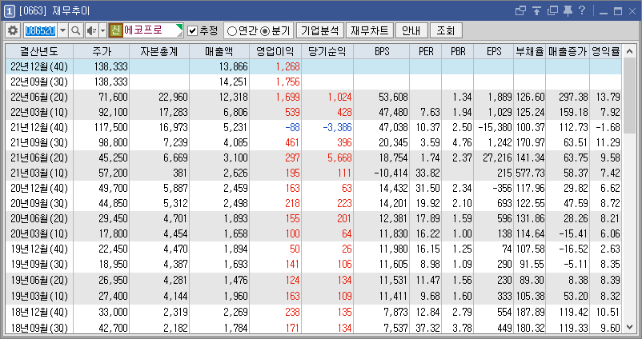
Task: Click the scrollbar down arrow
Action: (630, 326)
